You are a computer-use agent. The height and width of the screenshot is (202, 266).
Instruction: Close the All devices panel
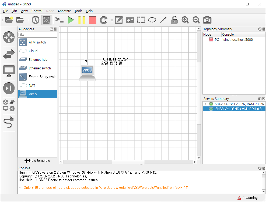pos(55,29)
